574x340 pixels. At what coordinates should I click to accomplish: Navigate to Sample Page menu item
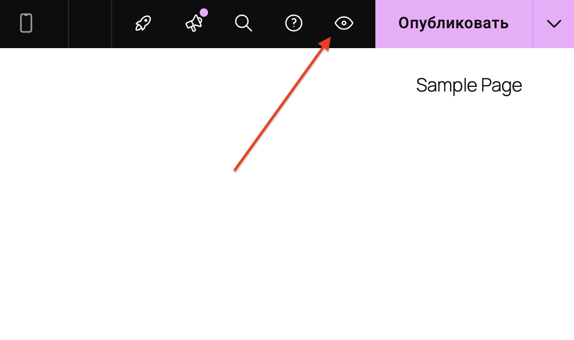pos(469,86)
